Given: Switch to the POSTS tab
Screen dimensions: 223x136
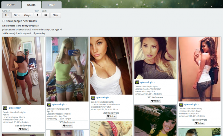Looking at the screenshot, I should coord(11,5).
